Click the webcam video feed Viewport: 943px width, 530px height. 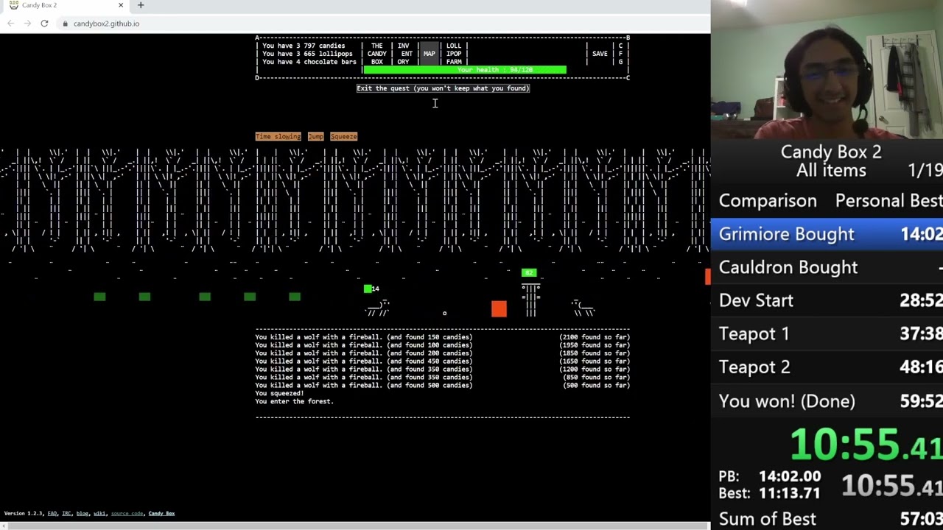[x=827, y=70]
